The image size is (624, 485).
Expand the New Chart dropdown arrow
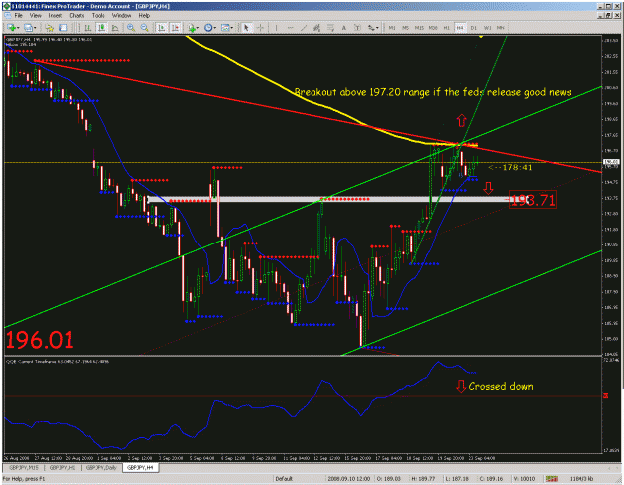(18, 28)
